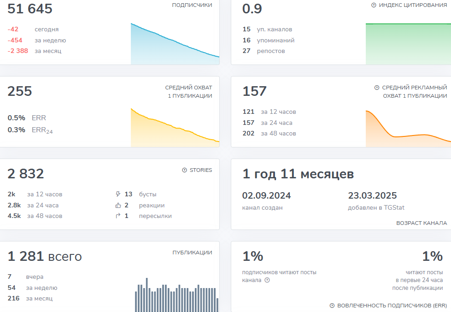Screen dimensions: 451x312
Task: Click the yellow average reach chart
Action: (175, 128)
